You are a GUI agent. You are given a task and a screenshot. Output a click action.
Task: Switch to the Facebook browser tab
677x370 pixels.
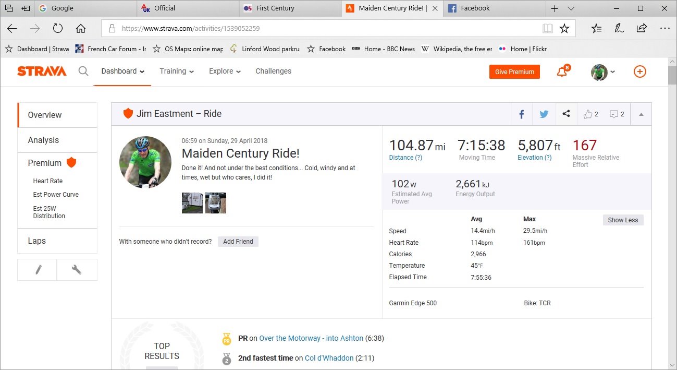click(495, 8)
